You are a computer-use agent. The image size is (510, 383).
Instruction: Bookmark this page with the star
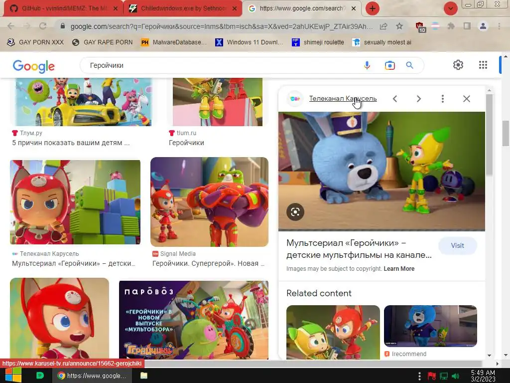coord(399,26)
